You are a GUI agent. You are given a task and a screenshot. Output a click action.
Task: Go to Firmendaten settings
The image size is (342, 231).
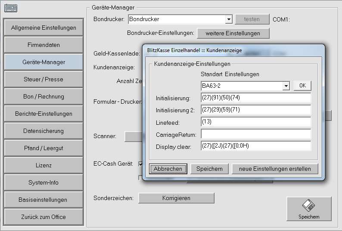44,45
